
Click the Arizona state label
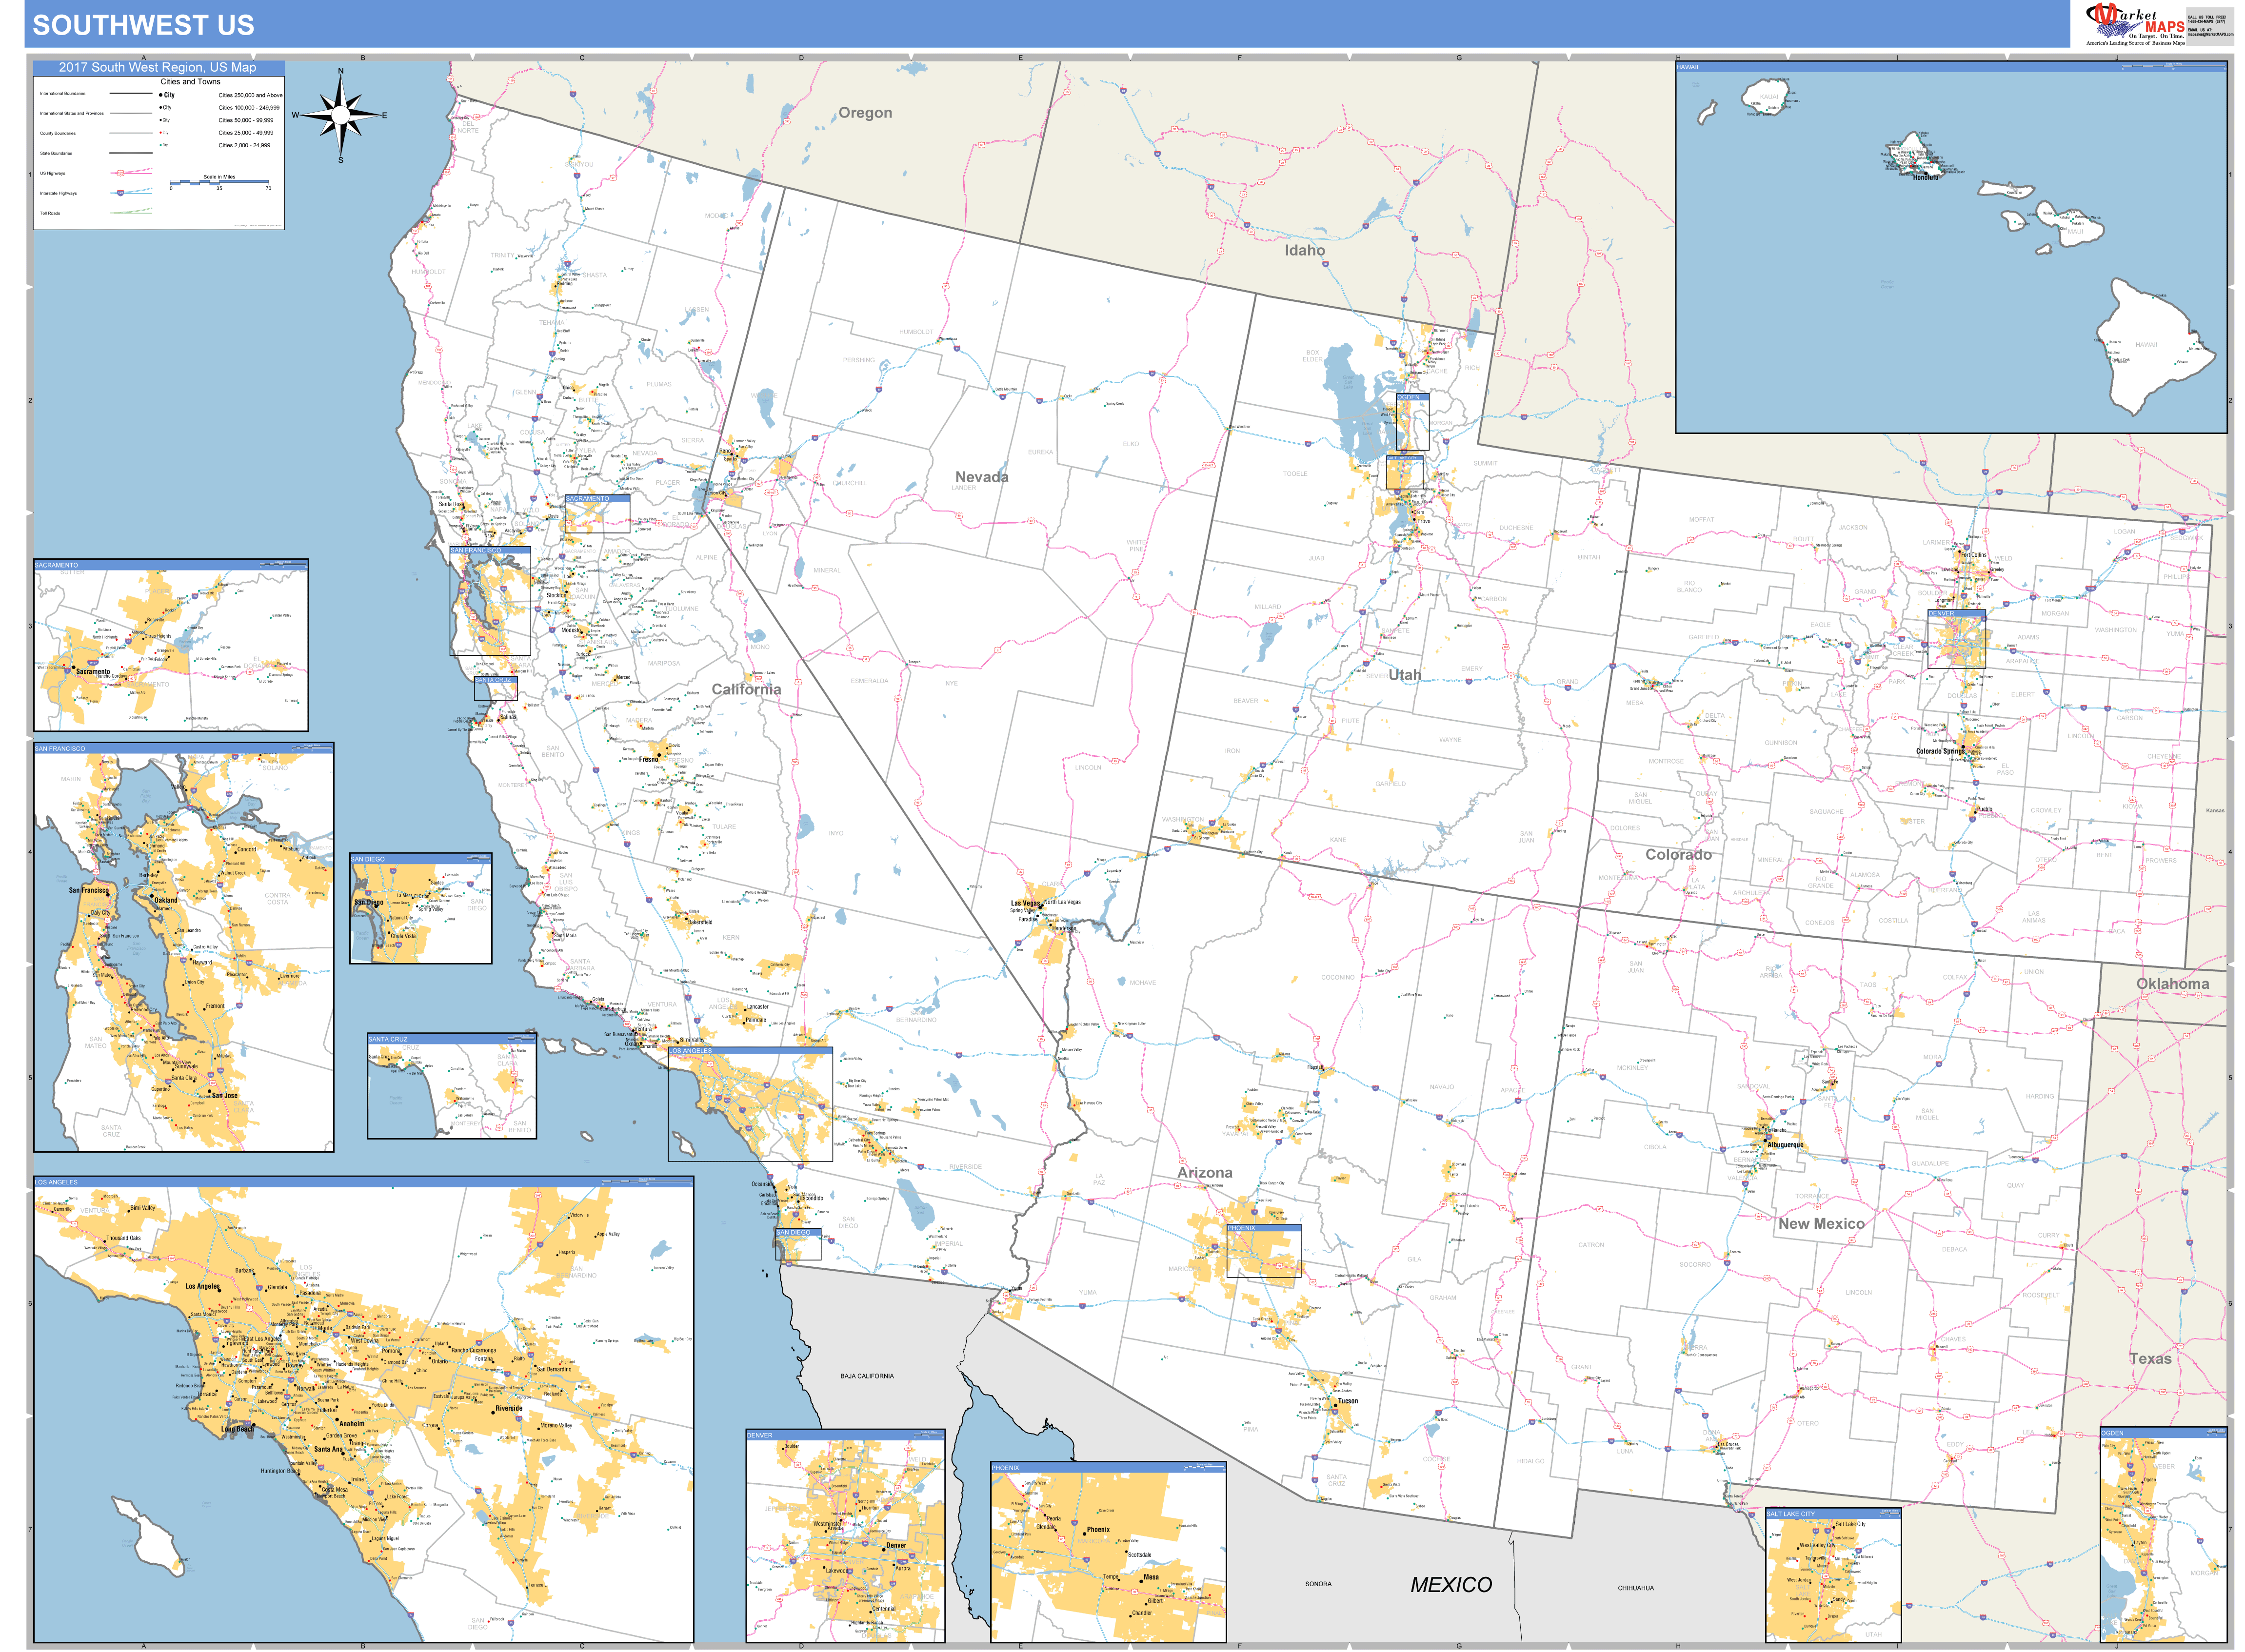tap(1204, 1172)
